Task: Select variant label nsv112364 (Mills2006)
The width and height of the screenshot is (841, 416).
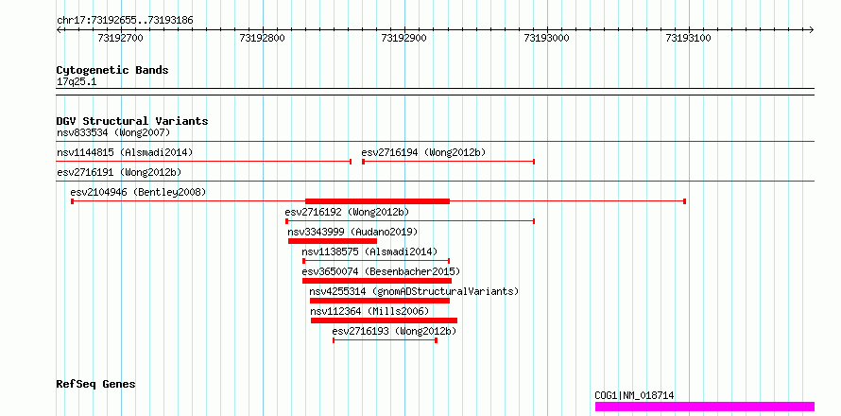Action: point(369,312)
